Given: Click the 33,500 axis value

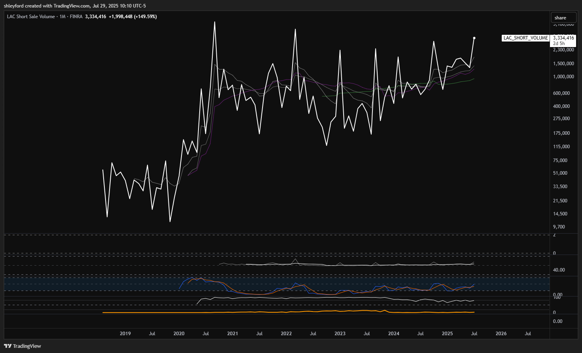Looking at the screenshot, I should [x=560, y=187].
